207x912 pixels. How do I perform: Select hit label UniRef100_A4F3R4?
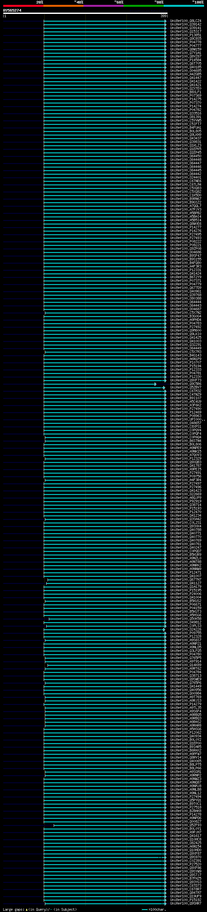coord(186,480)
